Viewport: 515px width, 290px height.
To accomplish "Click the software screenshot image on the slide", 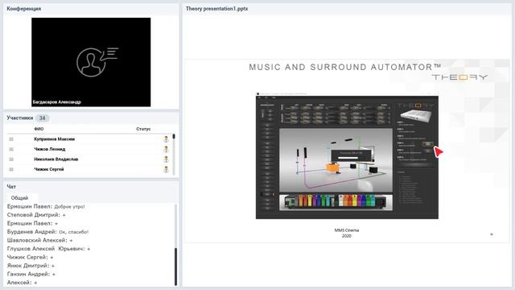I will 347,157.
